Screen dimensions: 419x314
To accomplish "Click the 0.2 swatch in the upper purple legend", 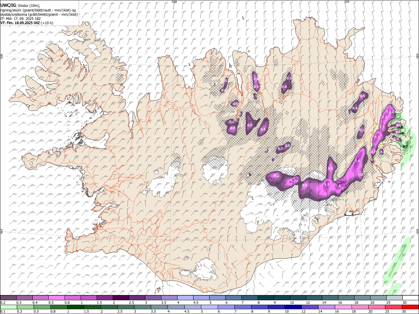I will [8, 298].
